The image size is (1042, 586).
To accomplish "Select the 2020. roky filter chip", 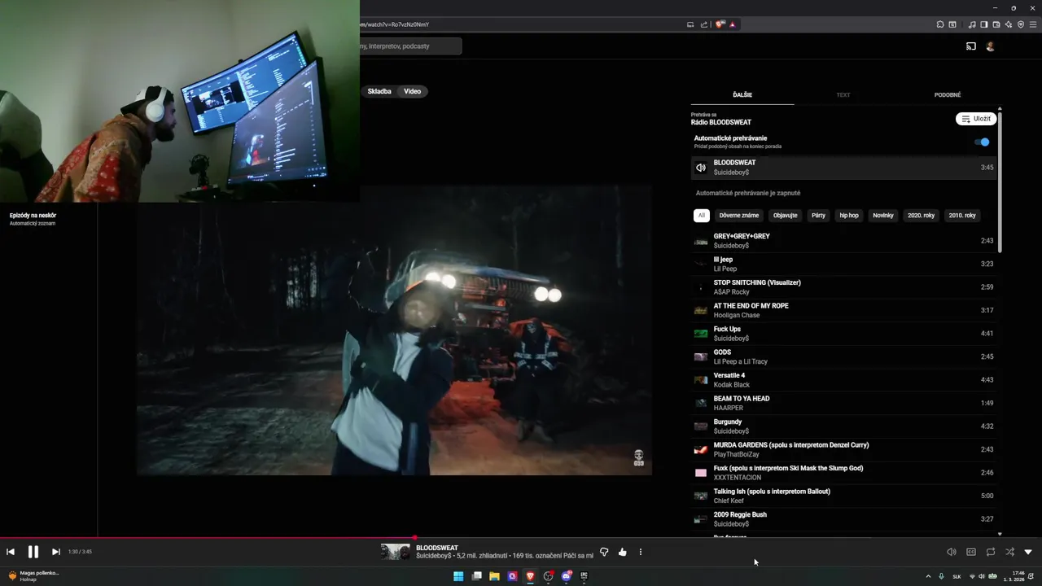I will [x=922, y=216].
